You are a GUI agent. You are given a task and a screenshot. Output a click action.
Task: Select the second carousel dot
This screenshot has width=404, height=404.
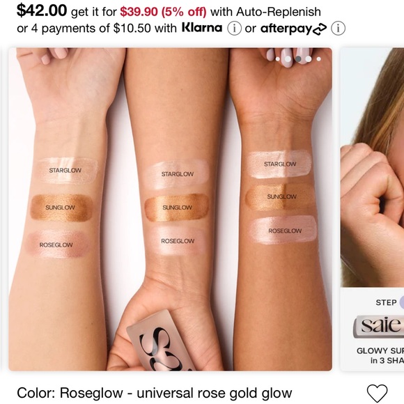click(x=288, y=59)
